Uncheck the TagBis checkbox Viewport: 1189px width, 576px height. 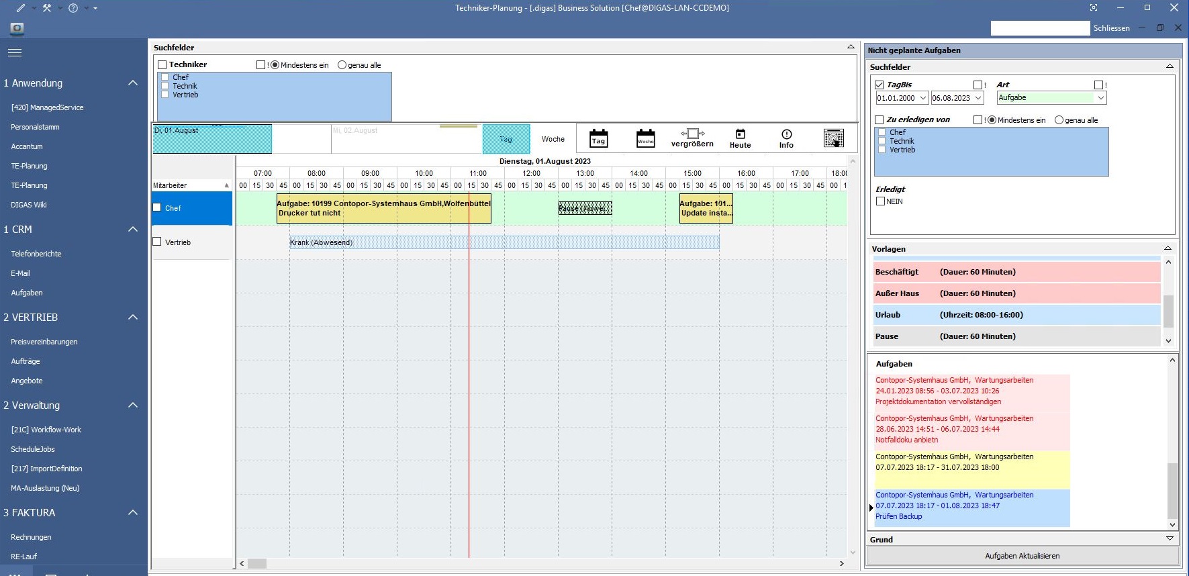point(879,85)
